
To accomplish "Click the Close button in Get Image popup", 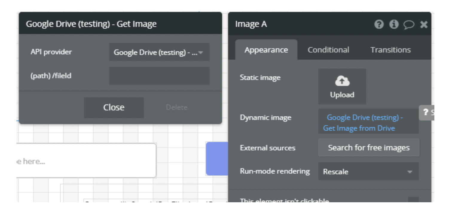I will pos(114,107).
